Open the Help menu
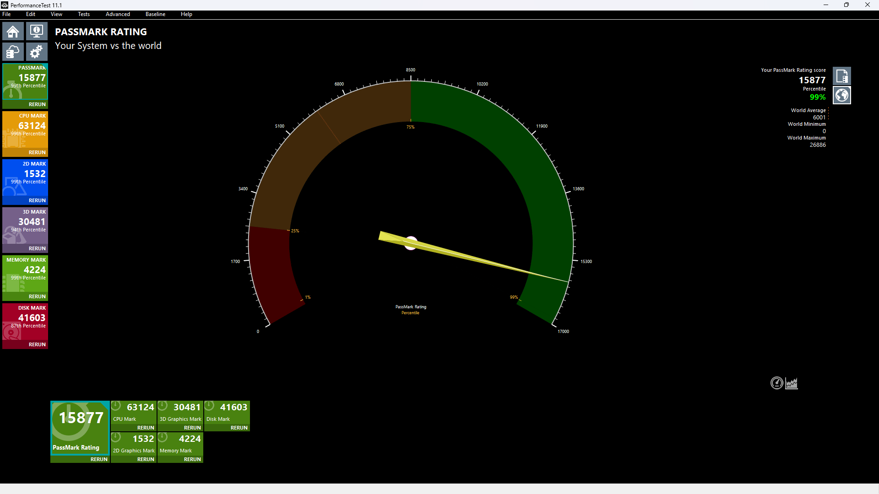This screenshot has width=879, height=494. point(186,14)
